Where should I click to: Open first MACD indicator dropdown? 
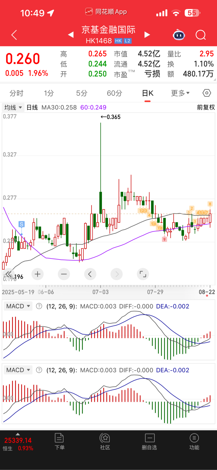[x=18, y=306]
